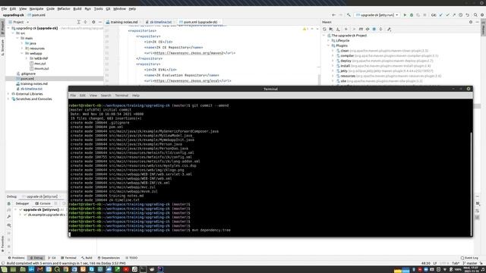Click the Git push arrow icon

[x=454, y=15]
